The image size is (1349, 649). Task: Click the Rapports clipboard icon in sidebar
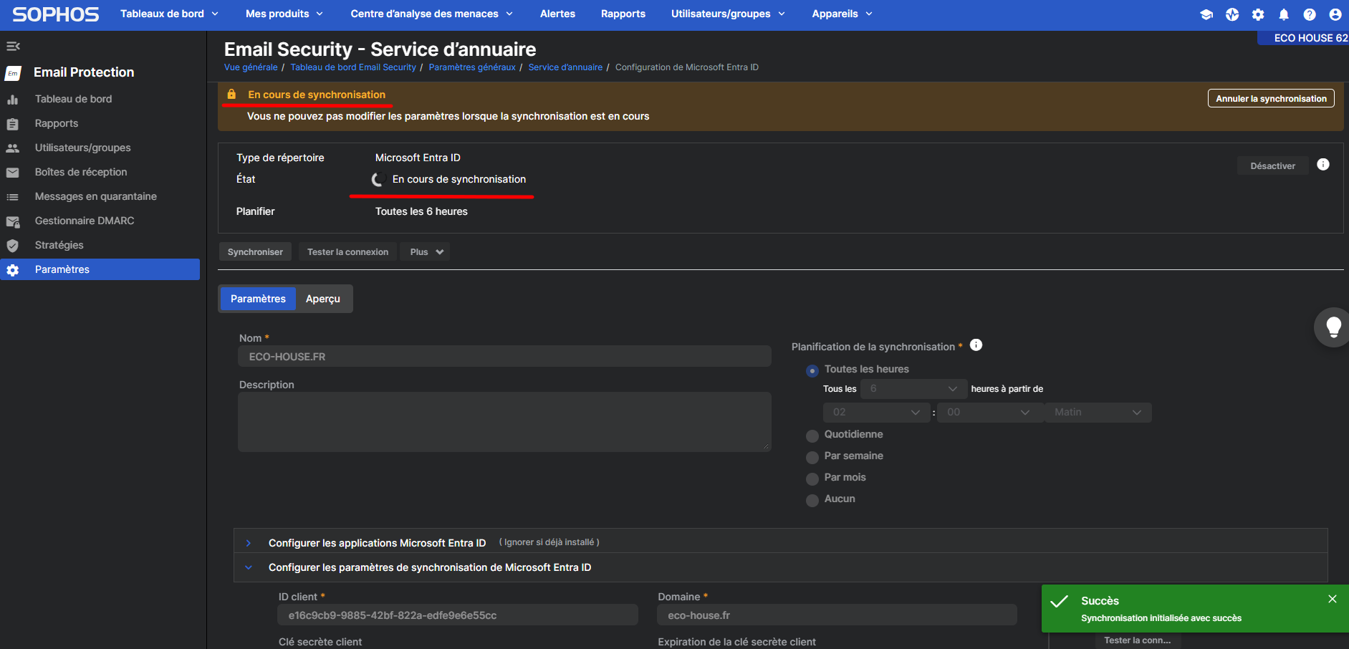pos(13,124)
